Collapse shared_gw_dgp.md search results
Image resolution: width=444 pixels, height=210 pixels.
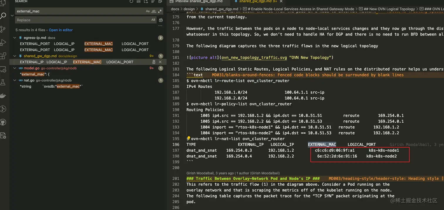pyautogui.click(x=15, y=56)
